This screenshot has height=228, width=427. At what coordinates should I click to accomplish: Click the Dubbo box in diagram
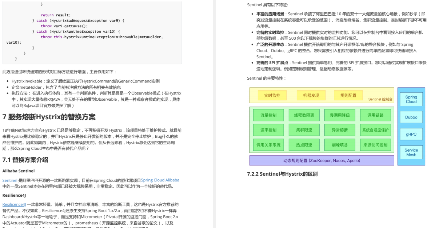pos(411,117)
